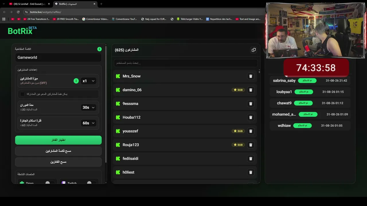Open the 'Repartition des tach...' bookmark
The width and height of the screenshot is (367, 206).
[x=219, y=19]
